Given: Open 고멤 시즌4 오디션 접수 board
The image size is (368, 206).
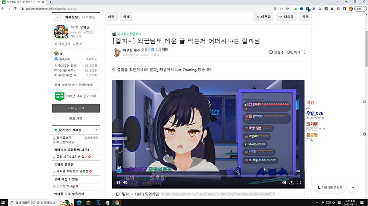Looking at the screenshot, I should (72, 157).
